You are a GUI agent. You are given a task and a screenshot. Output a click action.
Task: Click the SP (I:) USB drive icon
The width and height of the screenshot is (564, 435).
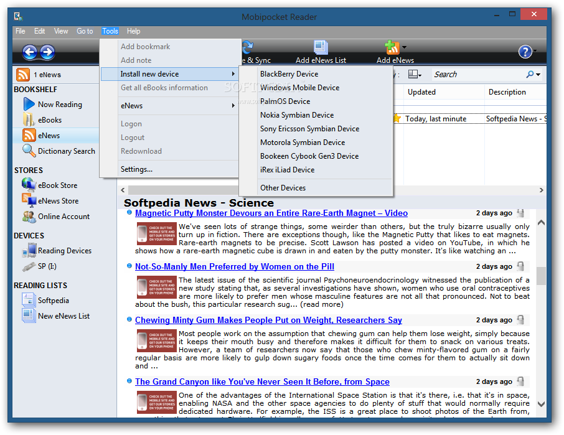click(29, 266)
